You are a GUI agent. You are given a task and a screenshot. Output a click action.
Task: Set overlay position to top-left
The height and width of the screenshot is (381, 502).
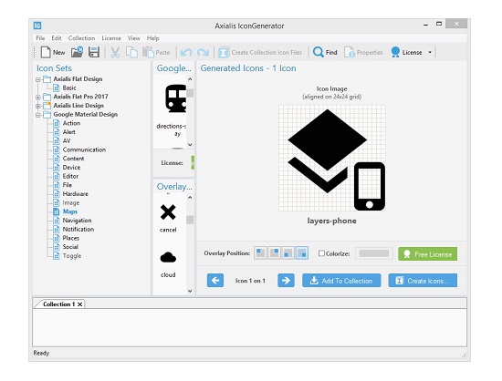click(261, 253)
